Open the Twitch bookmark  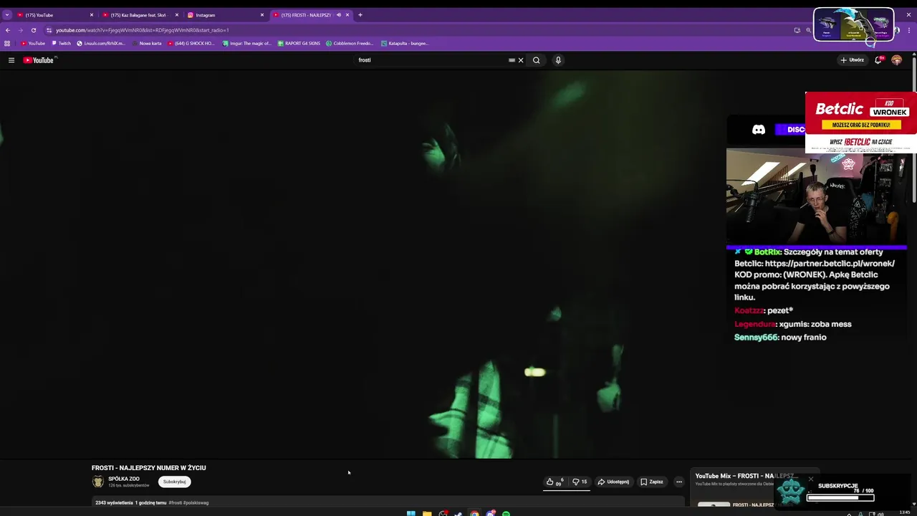click(x=61, y=43)
